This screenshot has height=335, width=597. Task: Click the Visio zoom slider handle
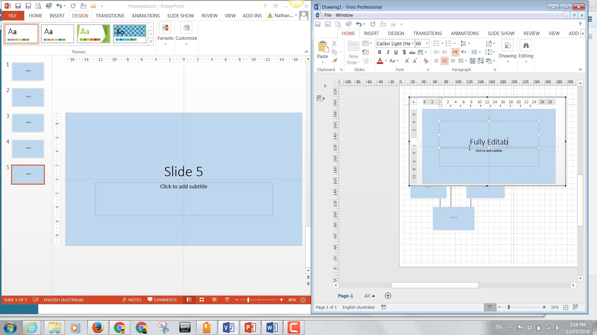(x=509, y=307)
